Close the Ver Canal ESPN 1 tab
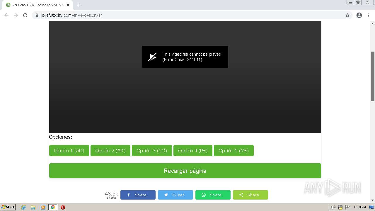Viewport: 375px width, 211px height. [x=68, y=5]
